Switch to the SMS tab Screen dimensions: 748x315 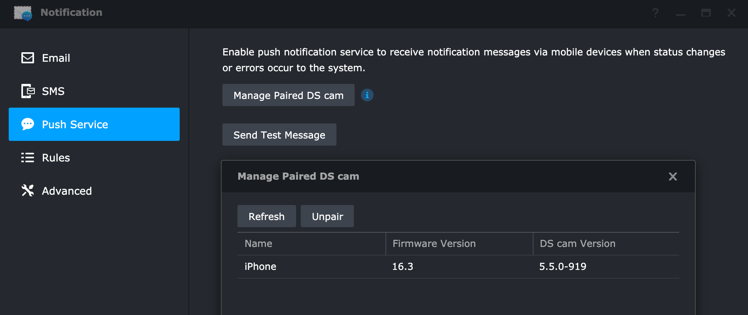94,91
